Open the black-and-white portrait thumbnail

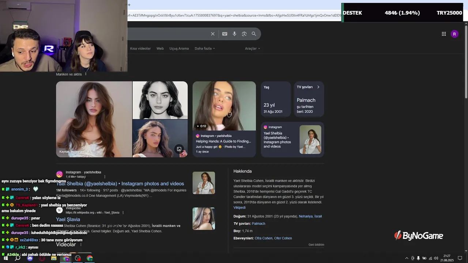click(160, 100)
